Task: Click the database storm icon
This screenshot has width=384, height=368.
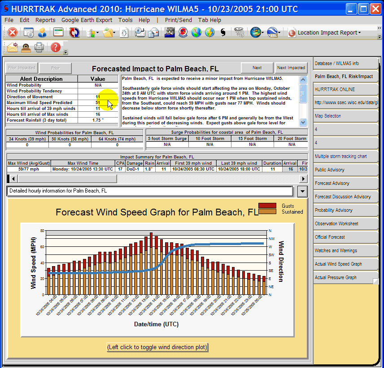Action: click(91, 33)
